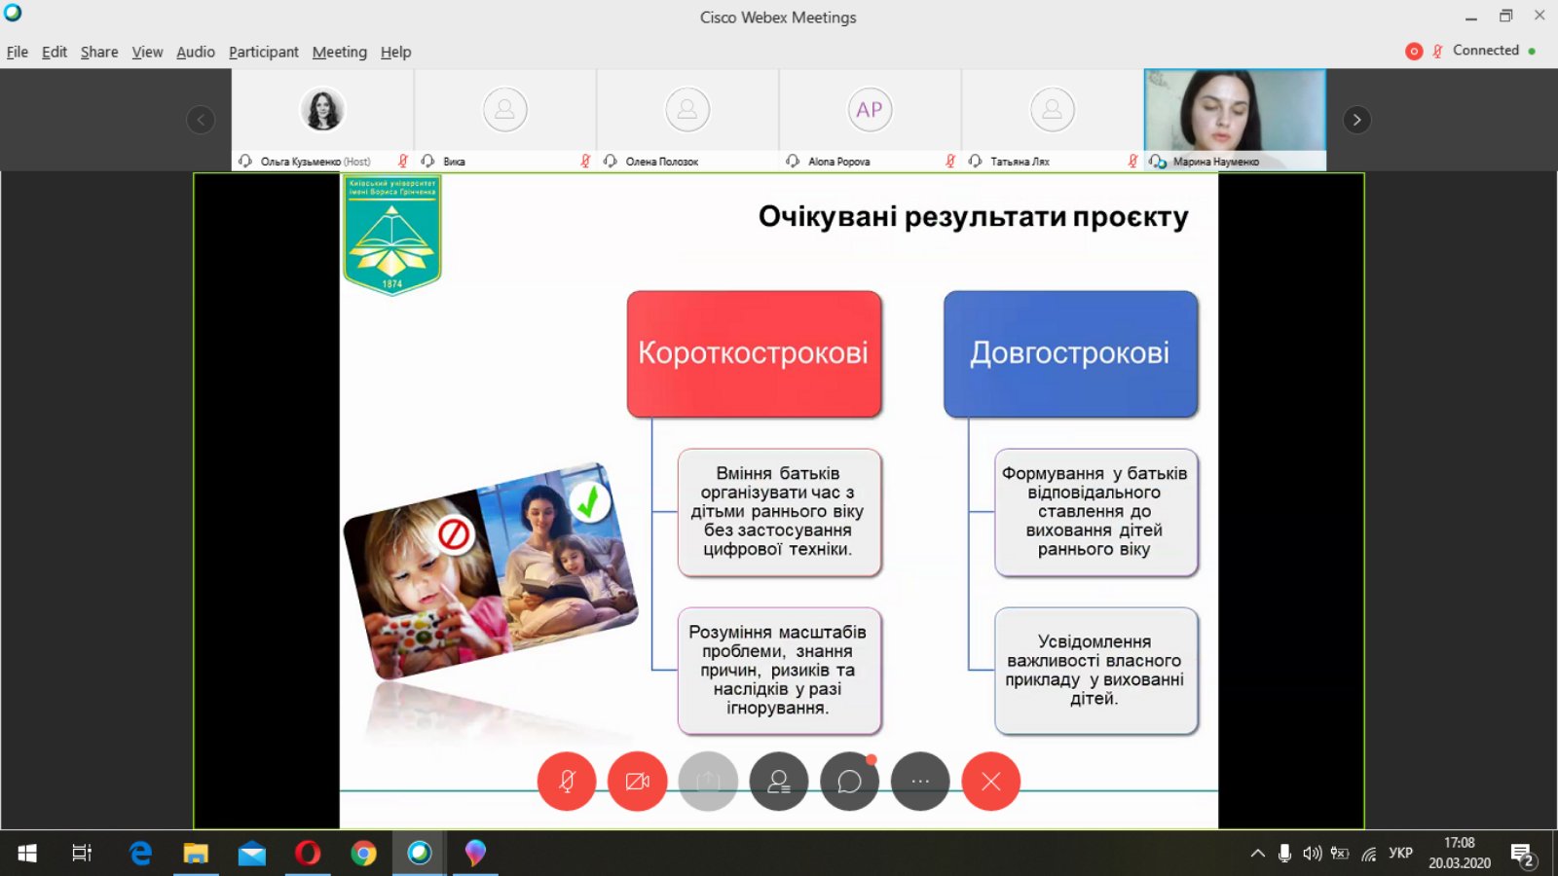Toggle mute indicator next to Вика

coord(582,162)
